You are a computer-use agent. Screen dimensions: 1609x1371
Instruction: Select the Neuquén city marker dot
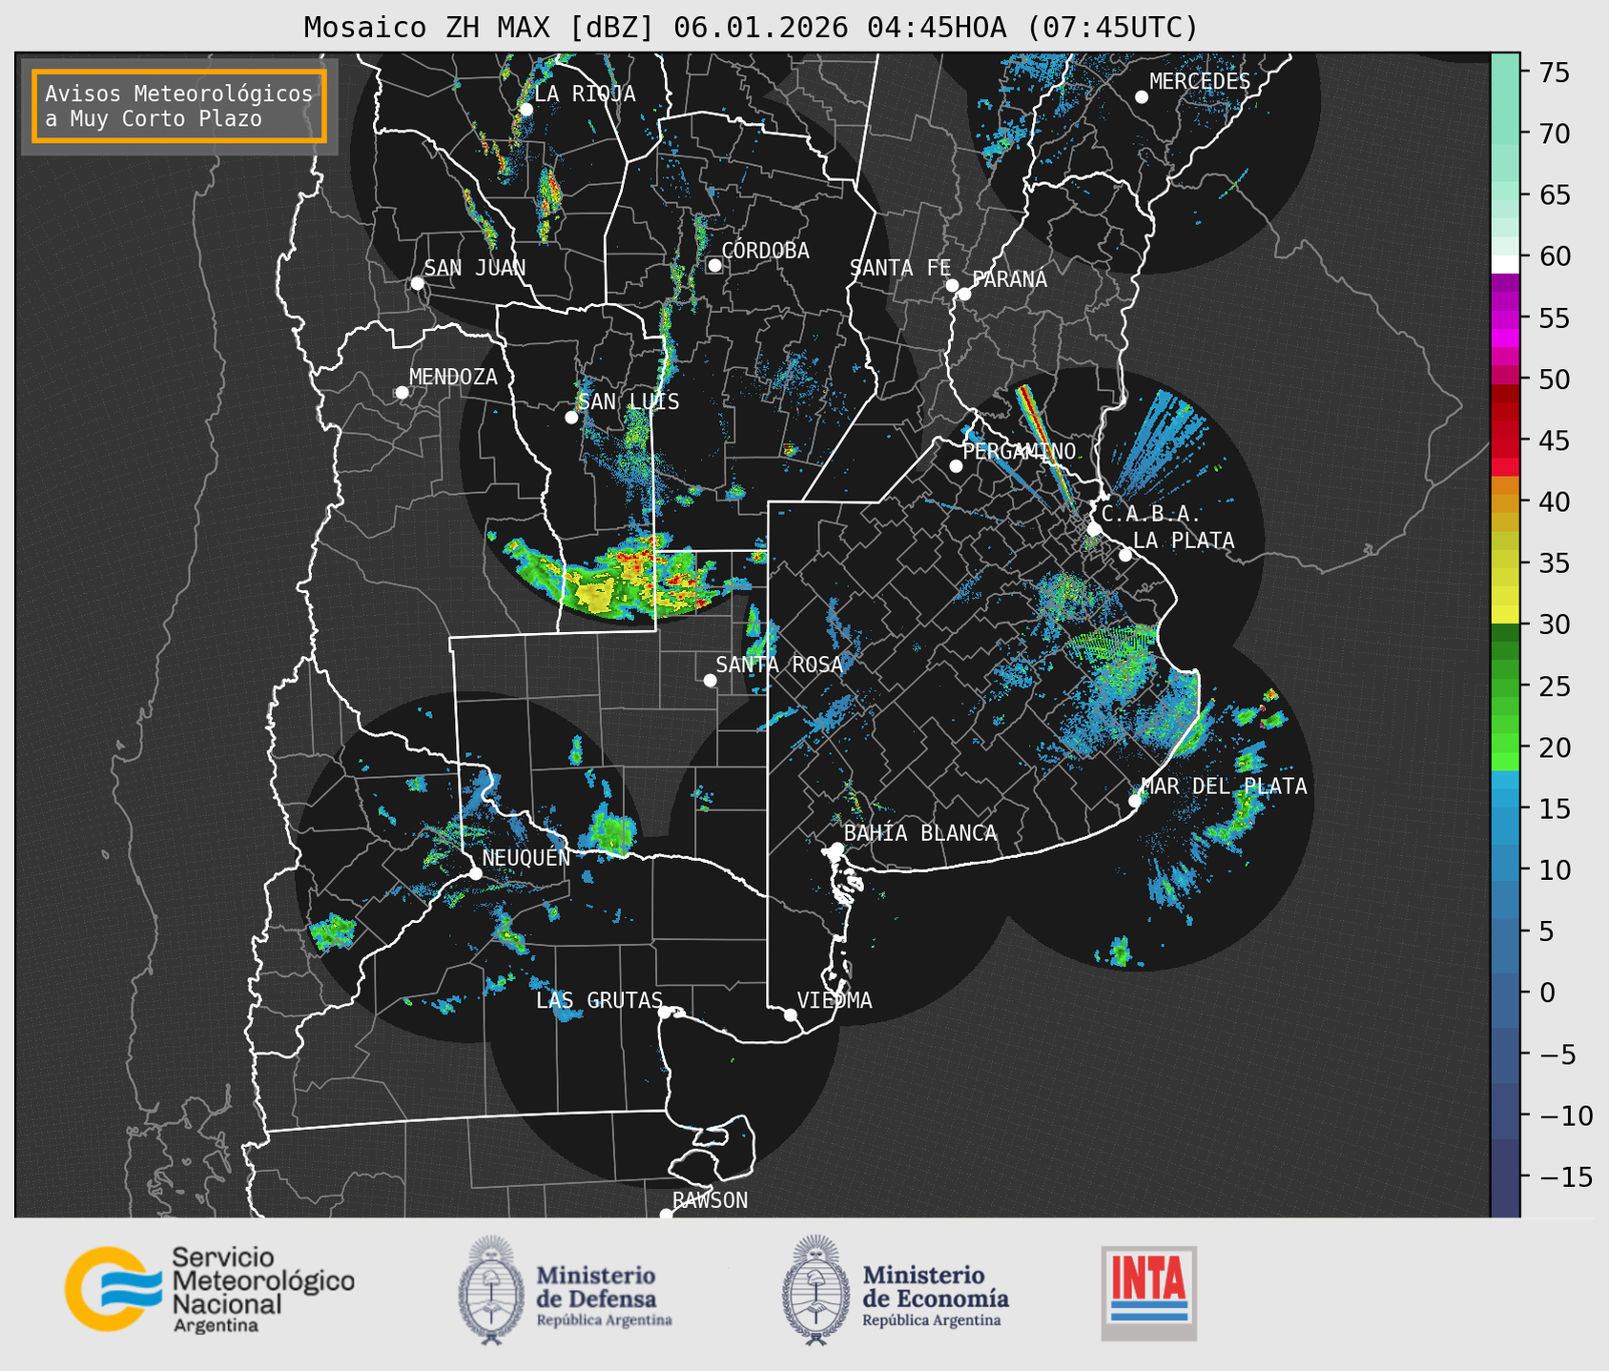tap(475, 873)
